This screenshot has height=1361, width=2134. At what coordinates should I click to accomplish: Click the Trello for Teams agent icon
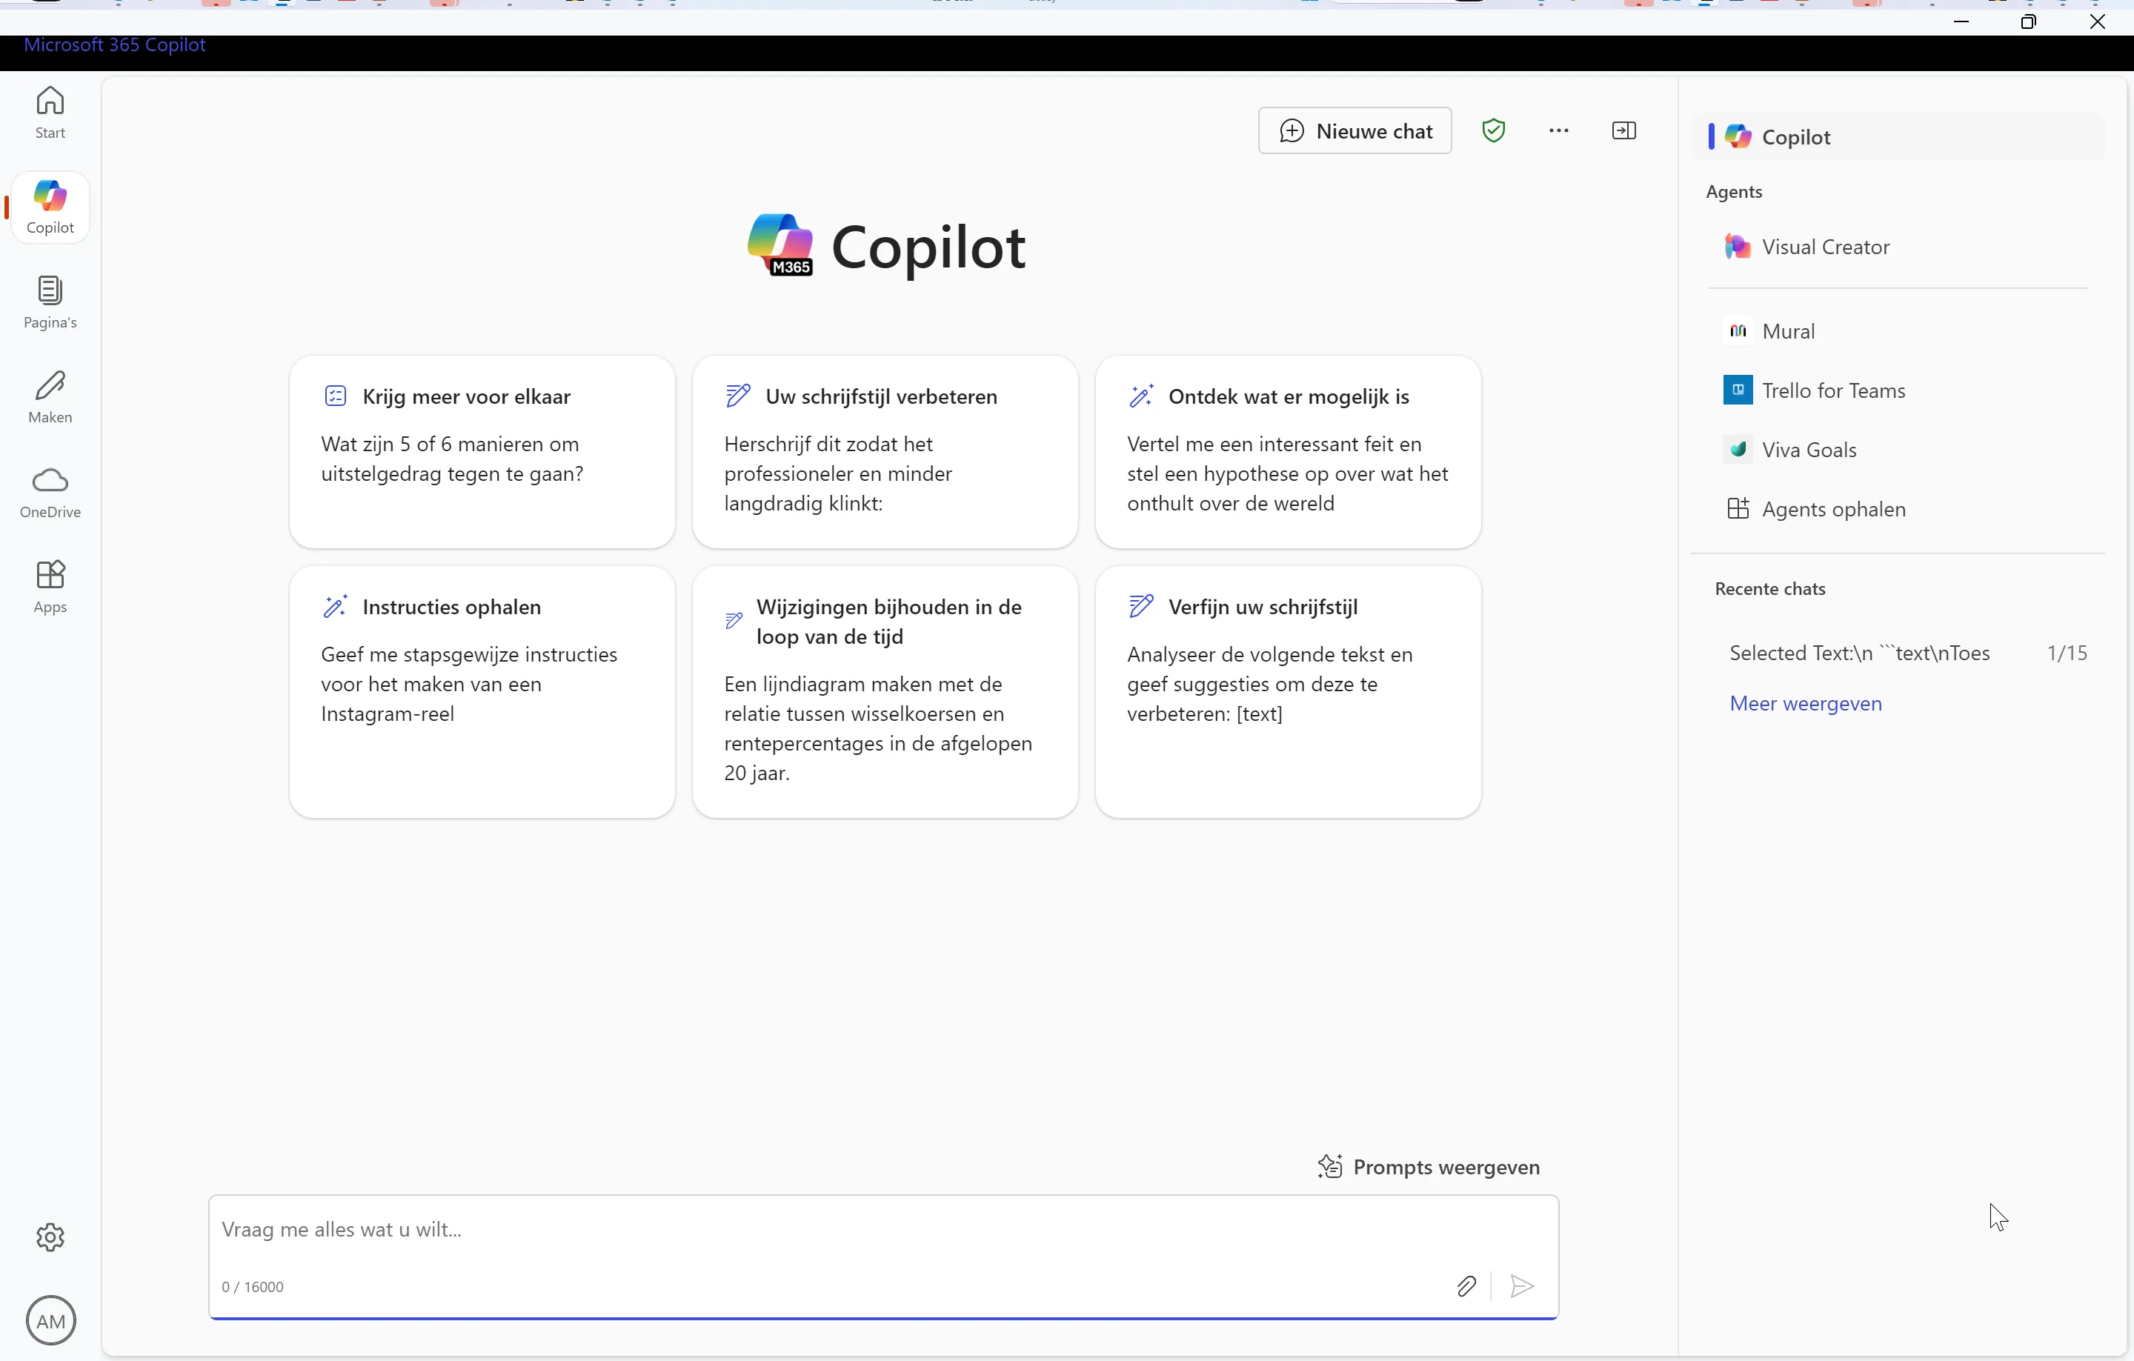tap(1738, 389)
